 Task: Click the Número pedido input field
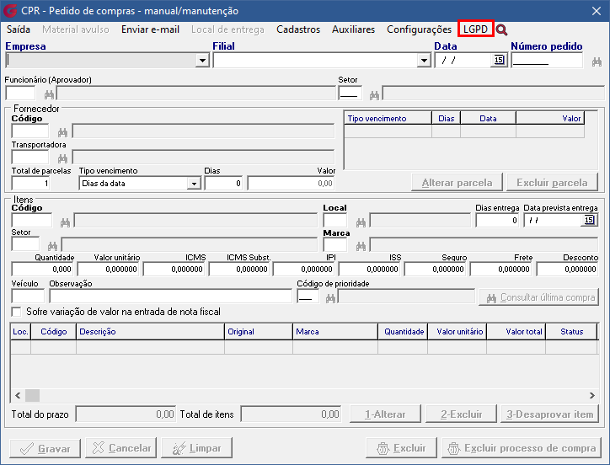(547, 61)
